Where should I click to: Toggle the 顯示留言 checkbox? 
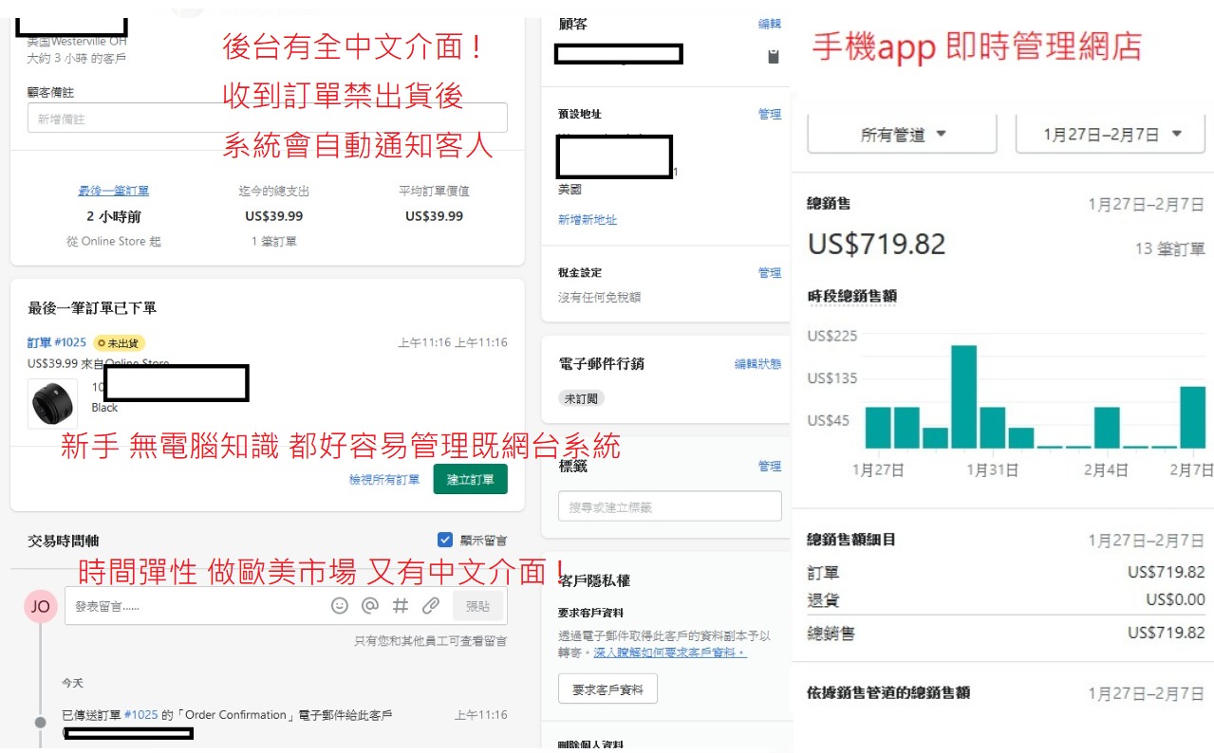pyautogui.click(x=445, y=540)
